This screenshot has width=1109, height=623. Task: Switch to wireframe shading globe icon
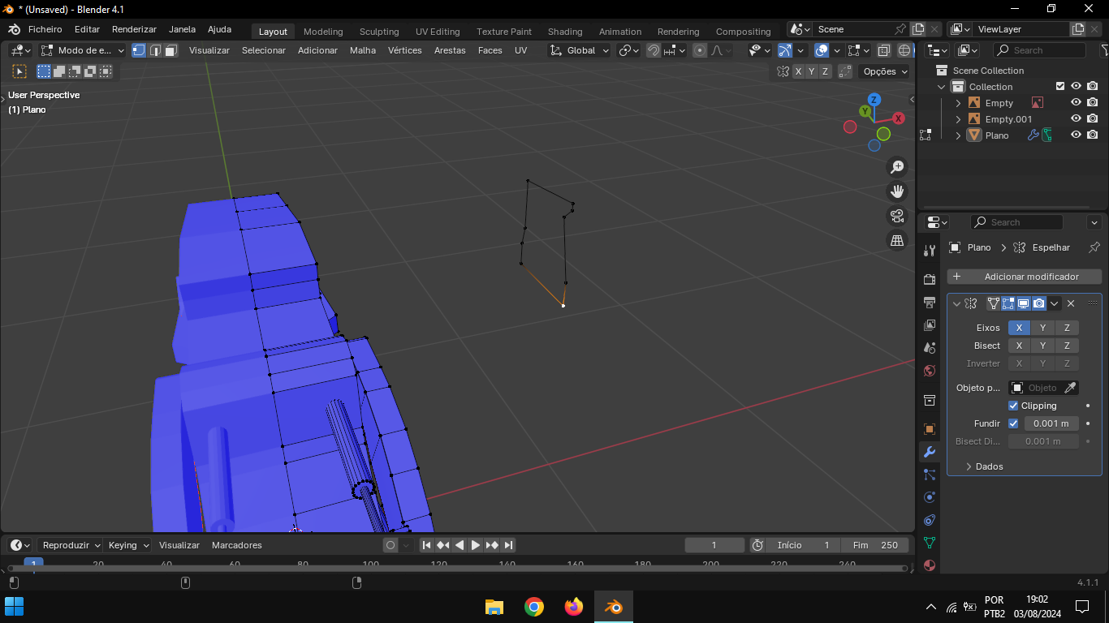(x=904, y=50)
